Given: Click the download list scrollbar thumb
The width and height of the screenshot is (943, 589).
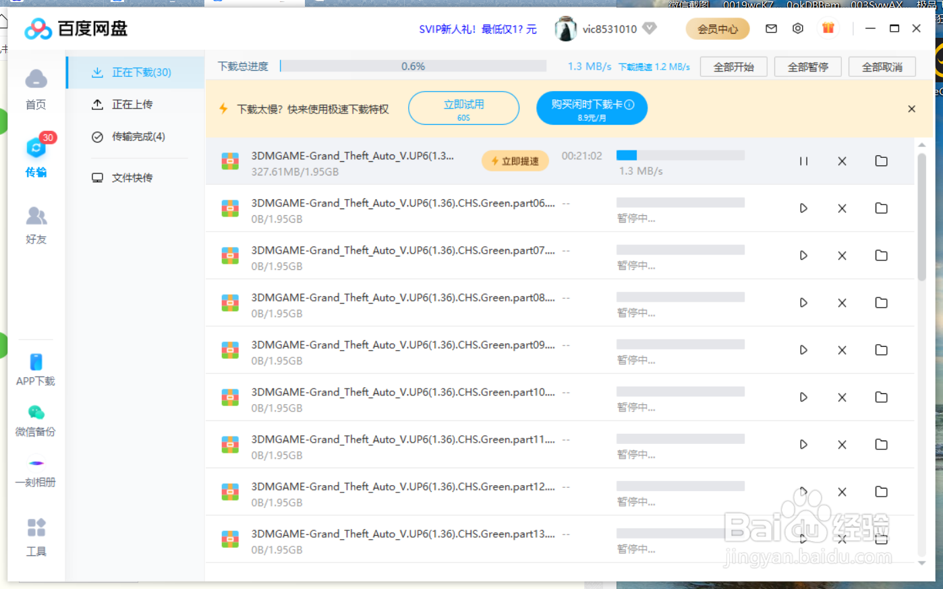Looking at the screenshot, I should [x=921, y=216].
